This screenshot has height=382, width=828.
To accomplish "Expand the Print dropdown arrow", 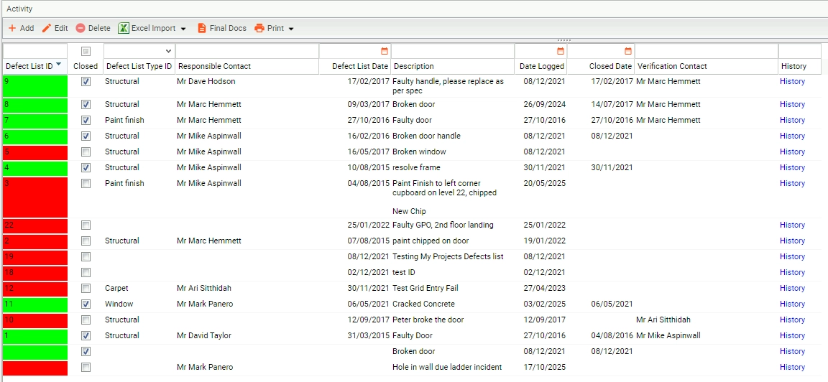I will [x=291, y=29].
